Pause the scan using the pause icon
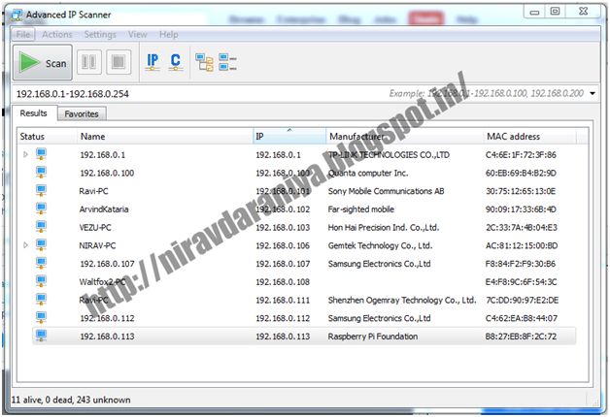Viewport: 610px width, 417px height. coord(89,62)
